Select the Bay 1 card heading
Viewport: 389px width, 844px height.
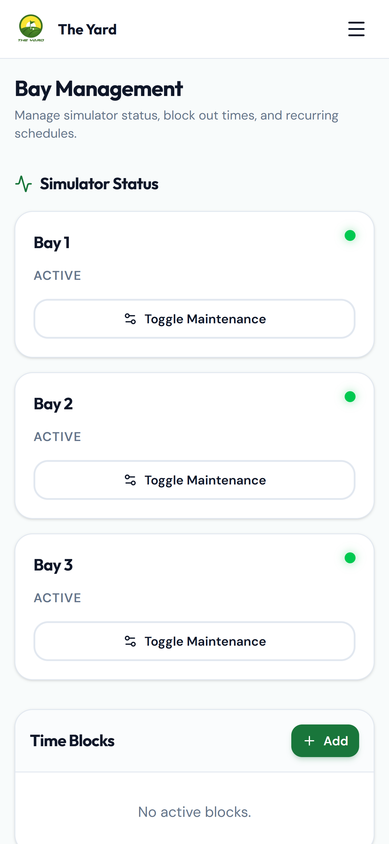click(52, 243)
